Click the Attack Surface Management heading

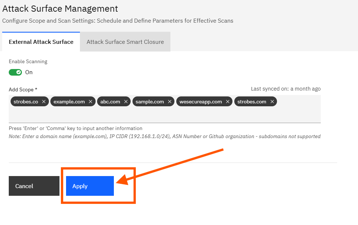coord(60,9)
